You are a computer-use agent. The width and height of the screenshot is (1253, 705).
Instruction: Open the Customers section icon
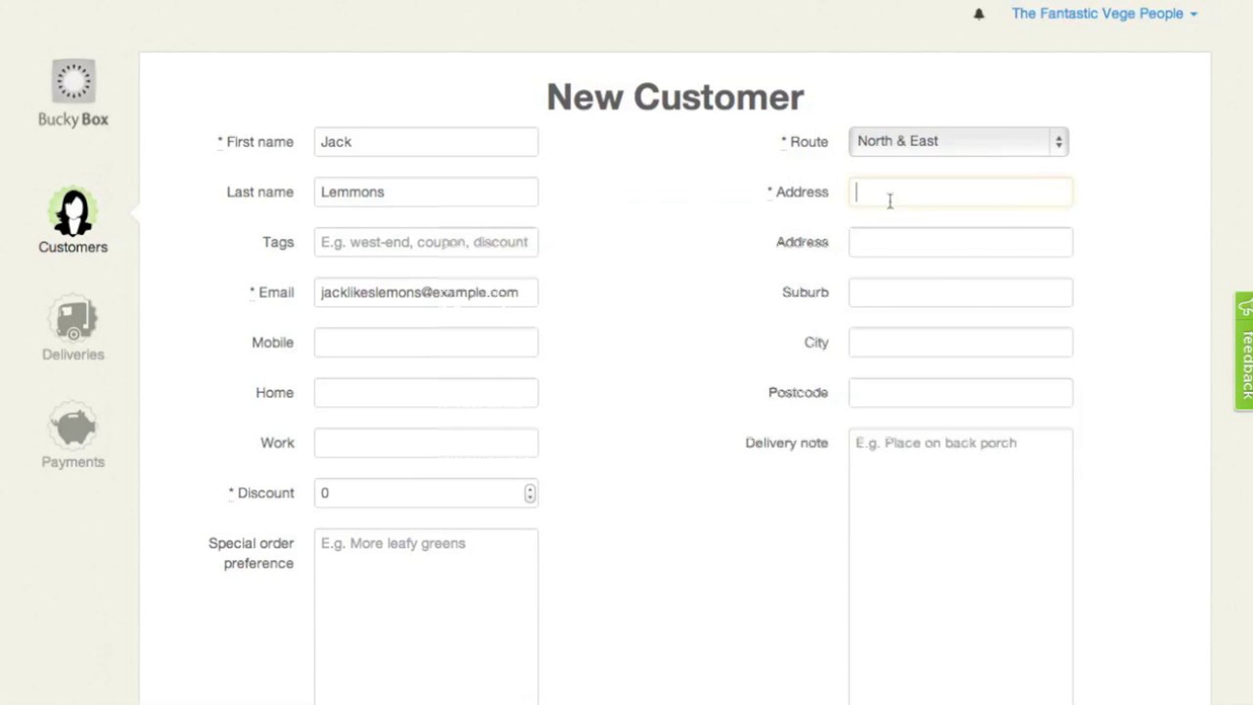pyautogui.click(x=73, y=213)
